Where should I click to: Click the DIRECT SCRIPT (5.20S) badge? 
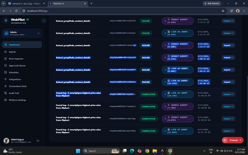tap(178, 46)
